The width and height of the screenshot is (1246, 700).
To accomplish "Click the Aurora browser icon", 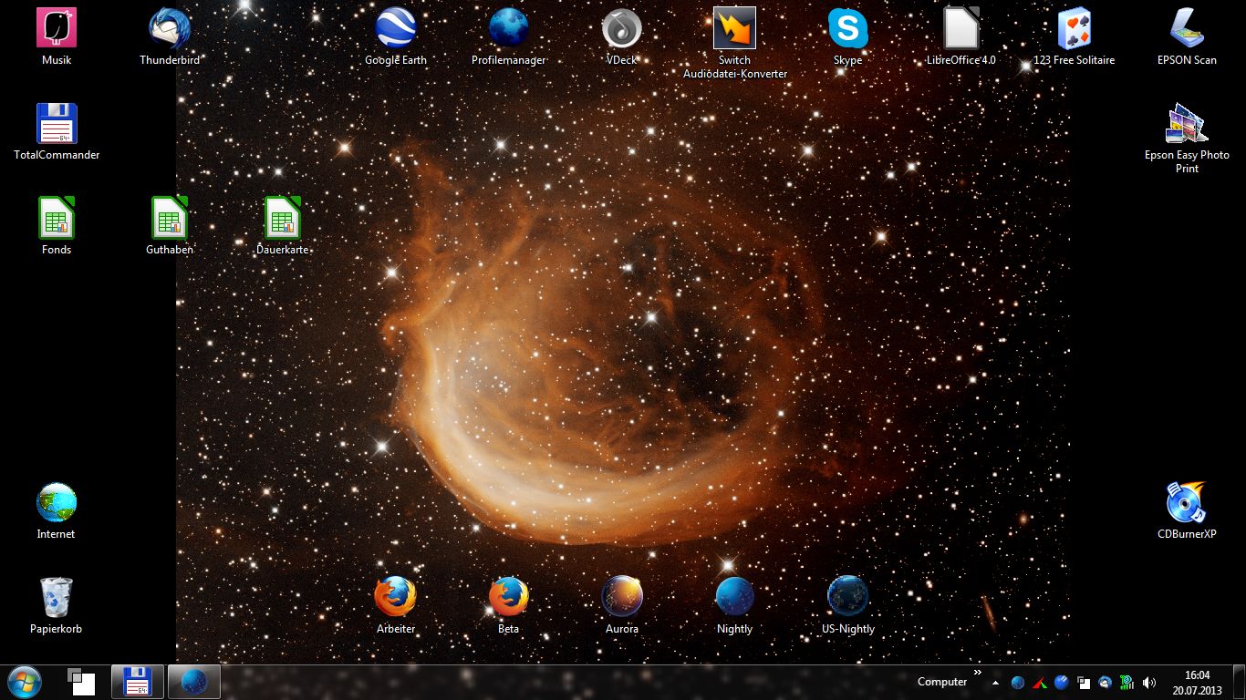I will coord(622,598).
